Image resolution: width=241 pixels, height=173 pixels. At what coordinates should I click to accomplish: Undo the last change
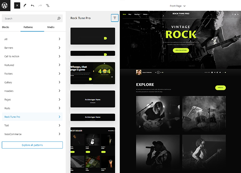click(x=33, y=6)
